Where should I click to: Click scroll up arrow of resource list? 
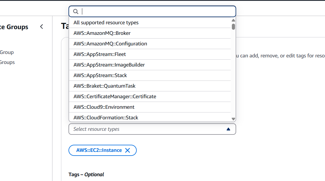tap(233, 20)
